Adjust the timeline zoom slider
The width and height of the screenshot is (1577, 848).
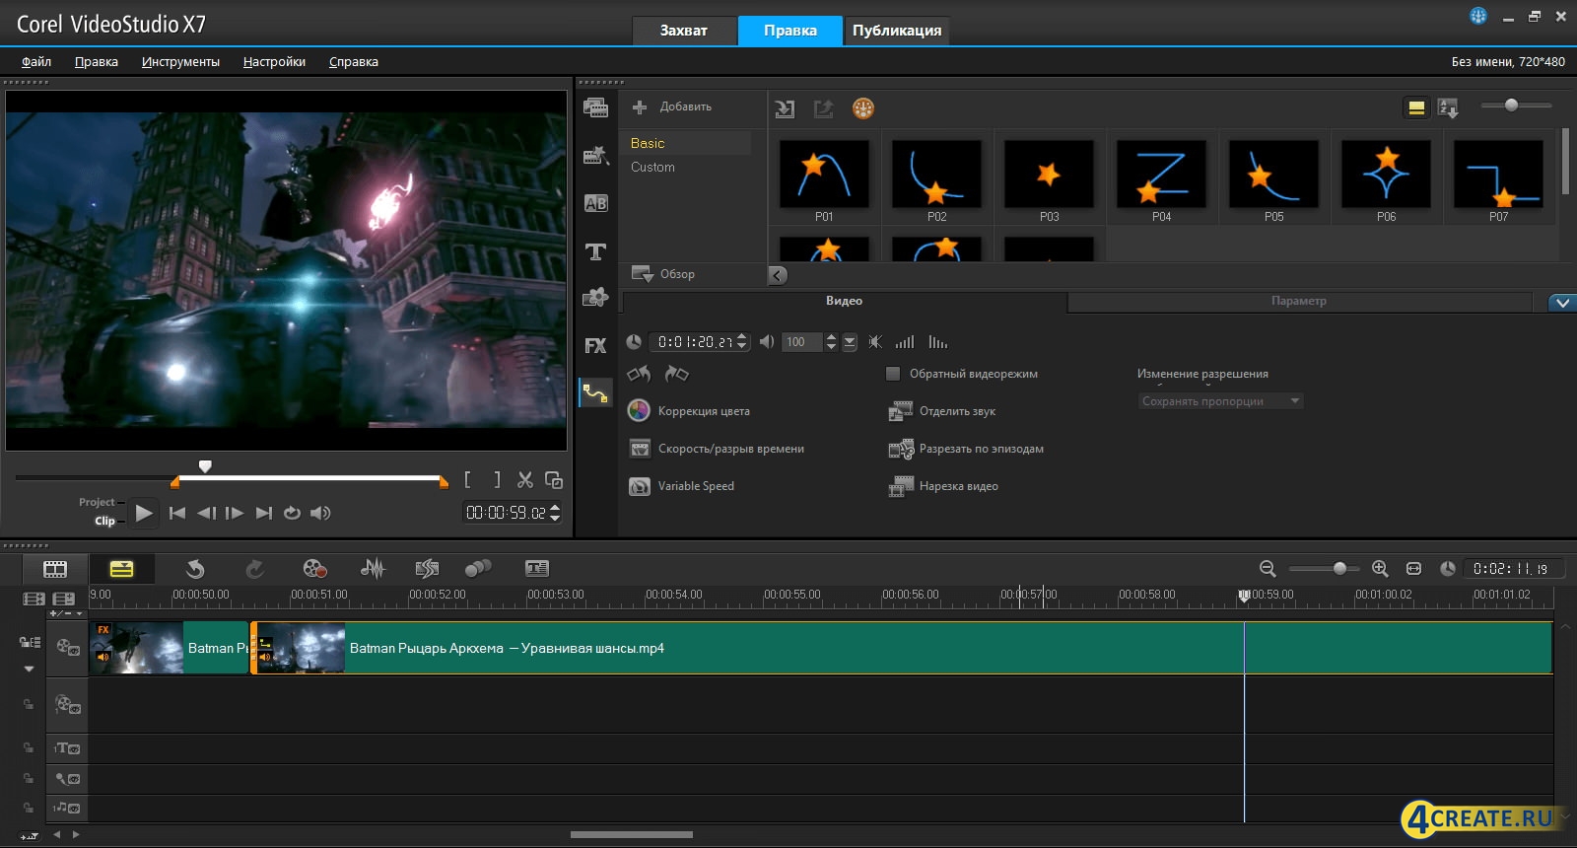coord(1339,568)
